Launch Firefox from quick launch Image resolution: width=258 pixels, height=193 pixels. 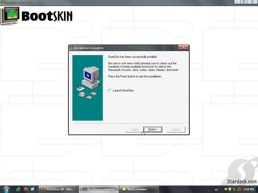point(26,189)
